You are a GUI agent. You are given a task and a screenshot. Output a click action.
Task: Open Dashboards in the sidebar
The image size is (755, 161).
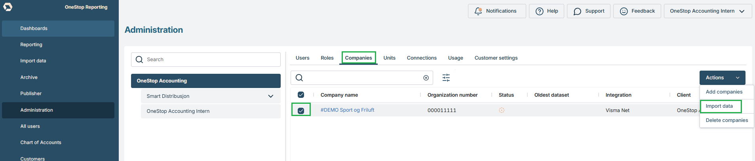point(58,28)
